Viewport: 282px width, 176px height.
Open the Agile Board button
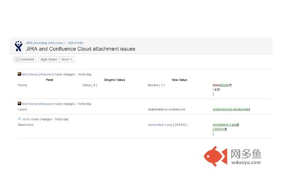coord(49,59)
